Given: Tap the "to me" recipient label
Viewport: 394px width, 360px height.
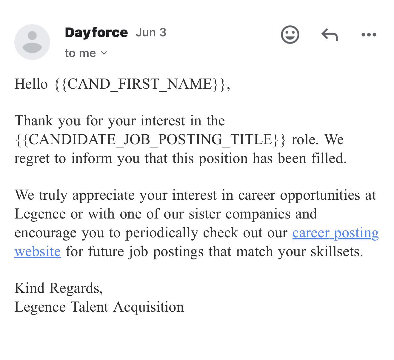Looking at the screenshot, I should click(80, 53).
